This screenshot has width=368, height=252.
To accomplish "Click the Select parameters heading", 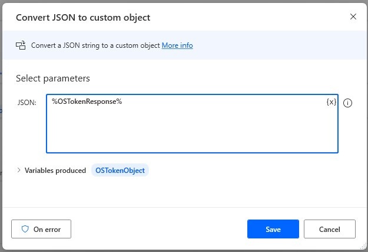I will [52, 78].
